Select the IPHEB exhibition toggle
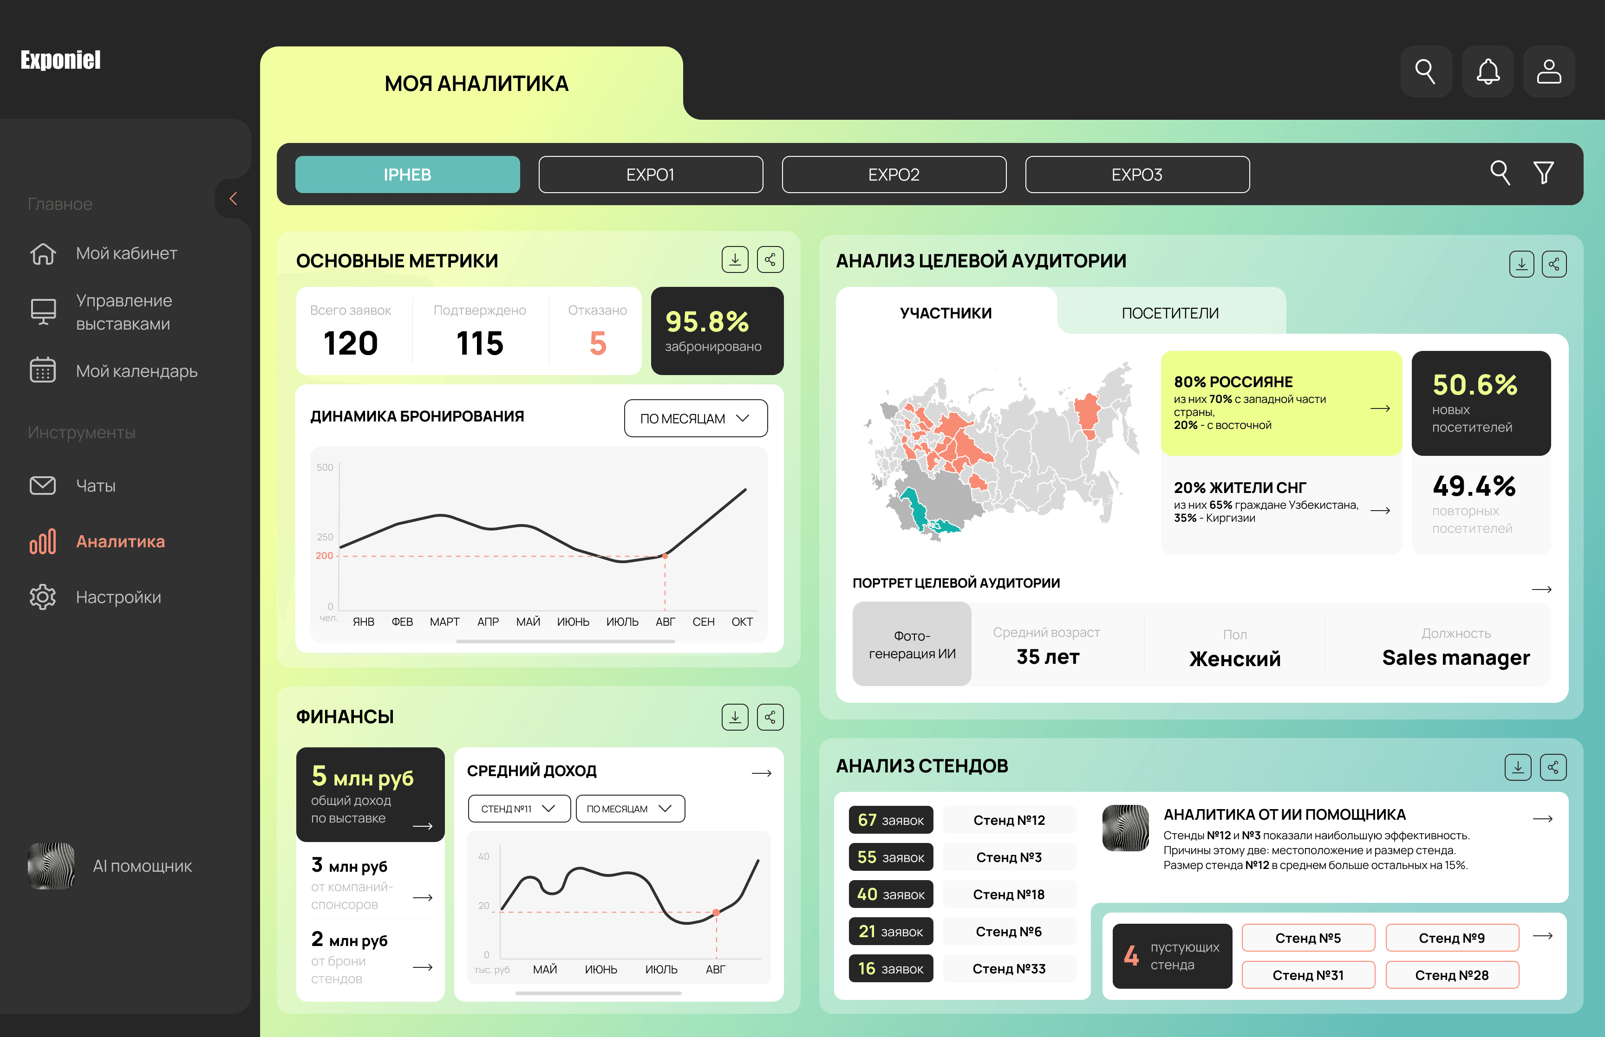Screen dimensions: 1605x1037 pos(407,175)
